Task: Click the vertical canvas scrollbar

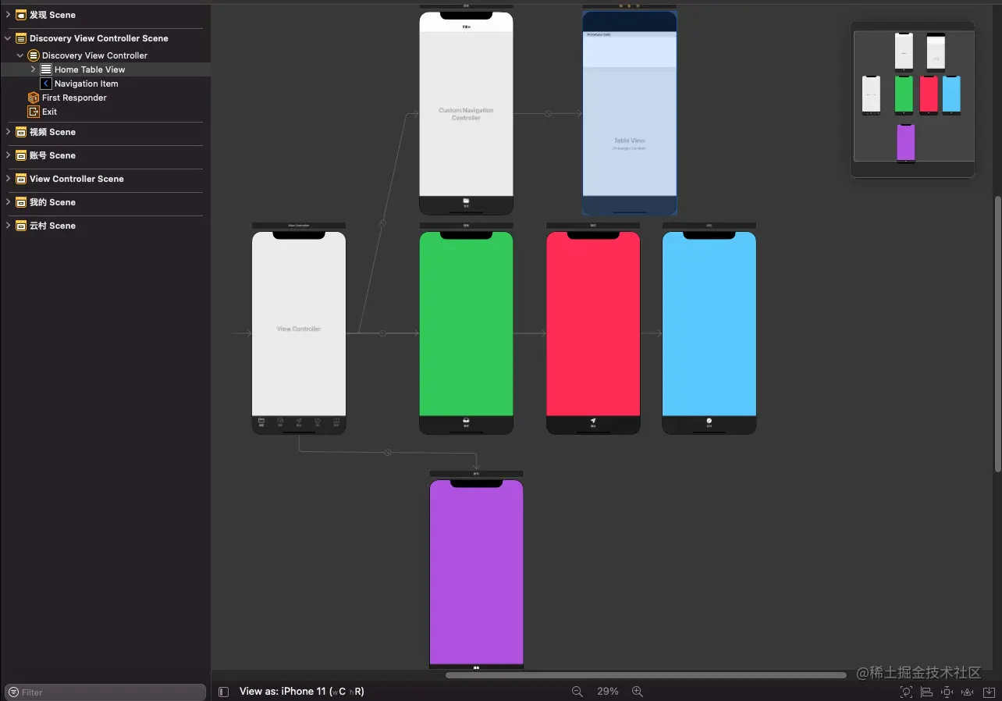Action: [x=998, y=333]
